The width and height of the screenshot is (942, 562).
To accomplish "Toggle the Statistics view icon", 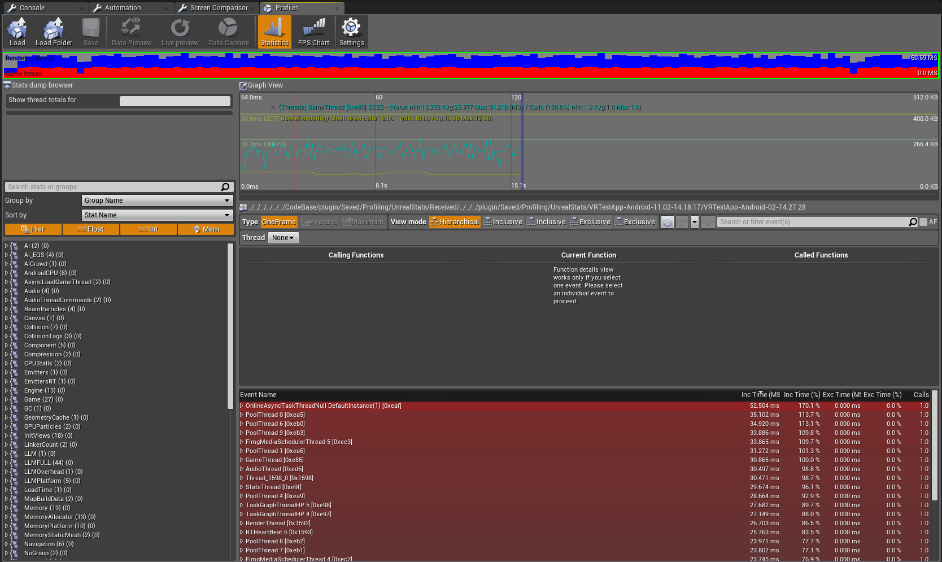I will (274, 32).
